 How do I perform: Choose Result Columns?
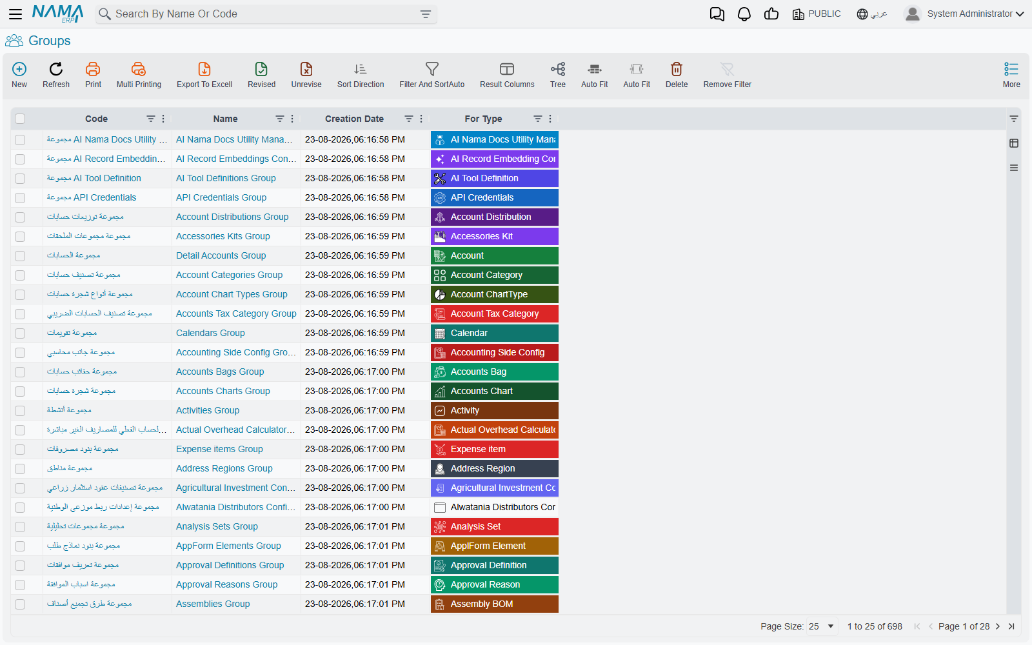tap(507, 75)
